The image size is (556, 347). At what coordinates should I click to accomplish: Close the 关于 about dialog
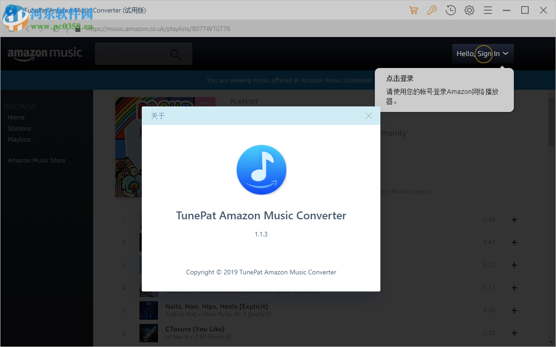coord(368,116)
